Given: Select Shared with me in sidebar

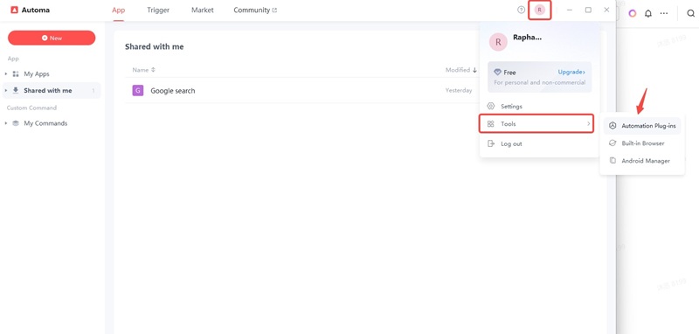Looking at the screenshot, I should (x=52, y=91).
